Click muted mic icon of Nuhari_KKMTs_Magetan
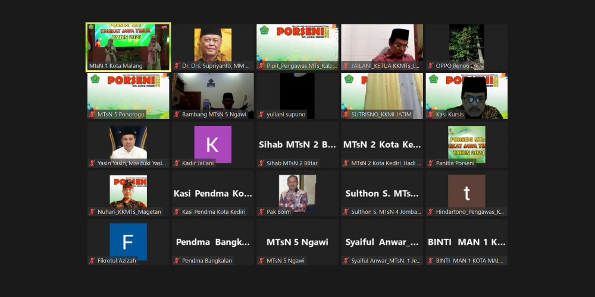This screenshot has height=297, width=595. pyautogui.click(x=92, y=212)
